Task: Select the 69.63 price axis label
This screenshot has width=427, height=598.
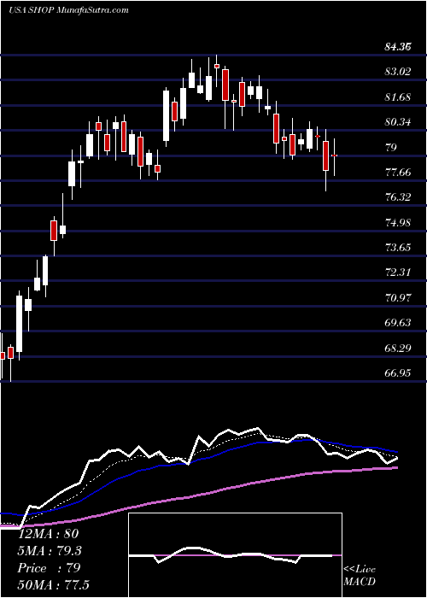Action: coord(398,323)
